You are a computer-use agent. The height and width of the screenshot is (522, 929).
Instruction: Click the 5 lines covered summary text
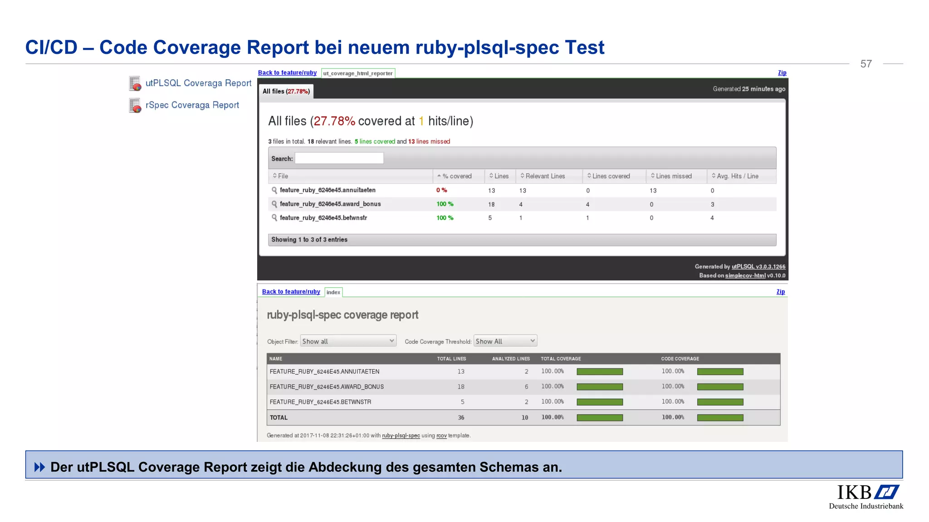click(x=375, y=142)
